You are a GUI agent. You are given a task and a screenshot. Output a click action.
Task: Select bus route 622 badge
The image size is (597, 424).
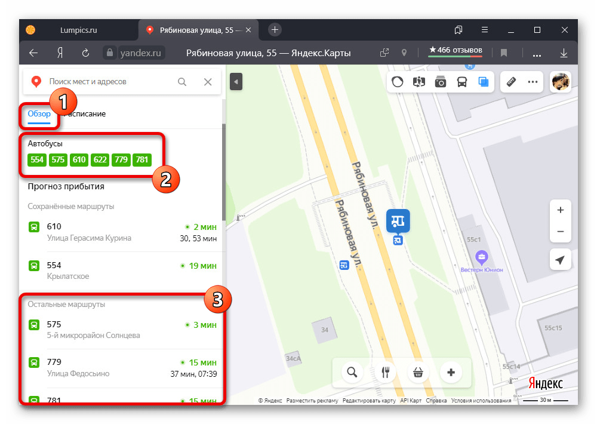[100, 160]
